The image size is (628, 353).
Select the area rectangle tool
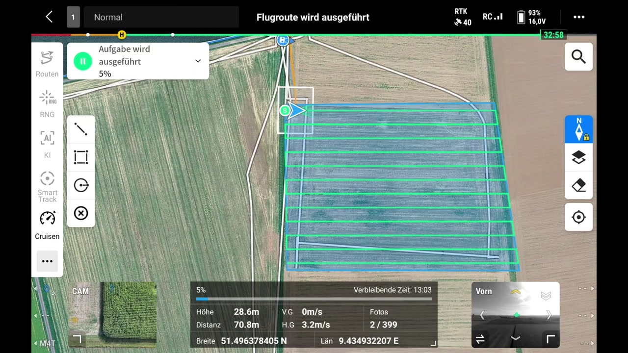pos(81,157)
